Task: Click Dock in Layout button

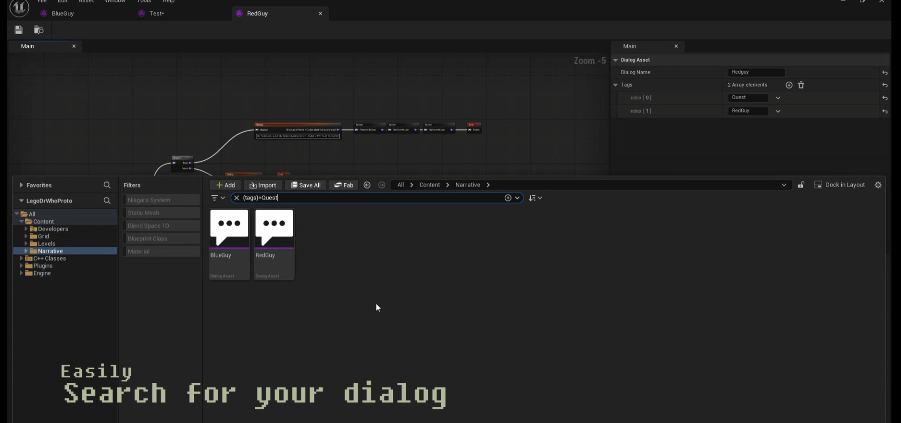Action: [x=840, y=185]
